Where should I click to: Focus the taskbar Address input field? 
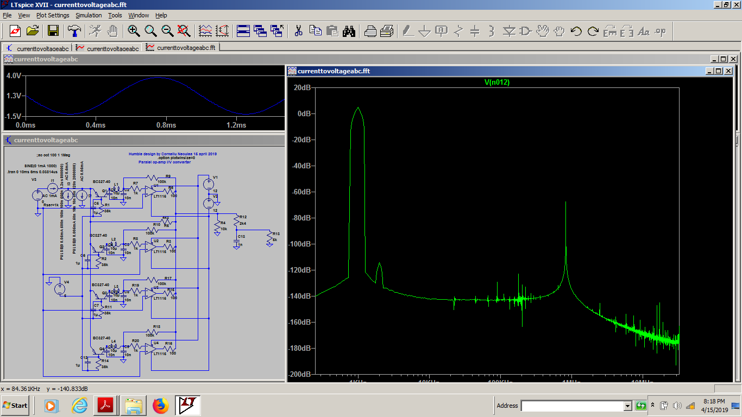tap(572, 406)
